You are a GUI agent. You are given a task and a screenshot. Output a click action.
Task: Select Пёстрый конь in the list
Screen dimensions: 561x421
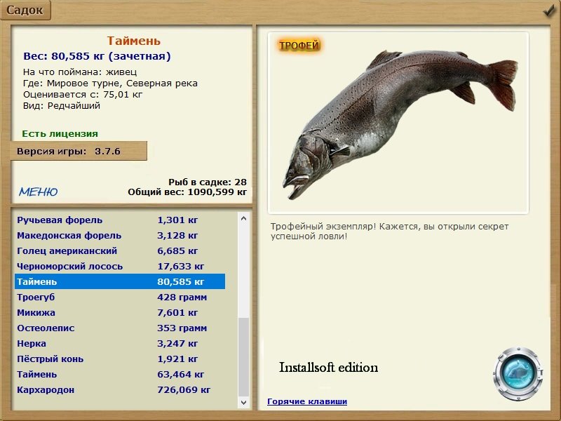point(120,359)
